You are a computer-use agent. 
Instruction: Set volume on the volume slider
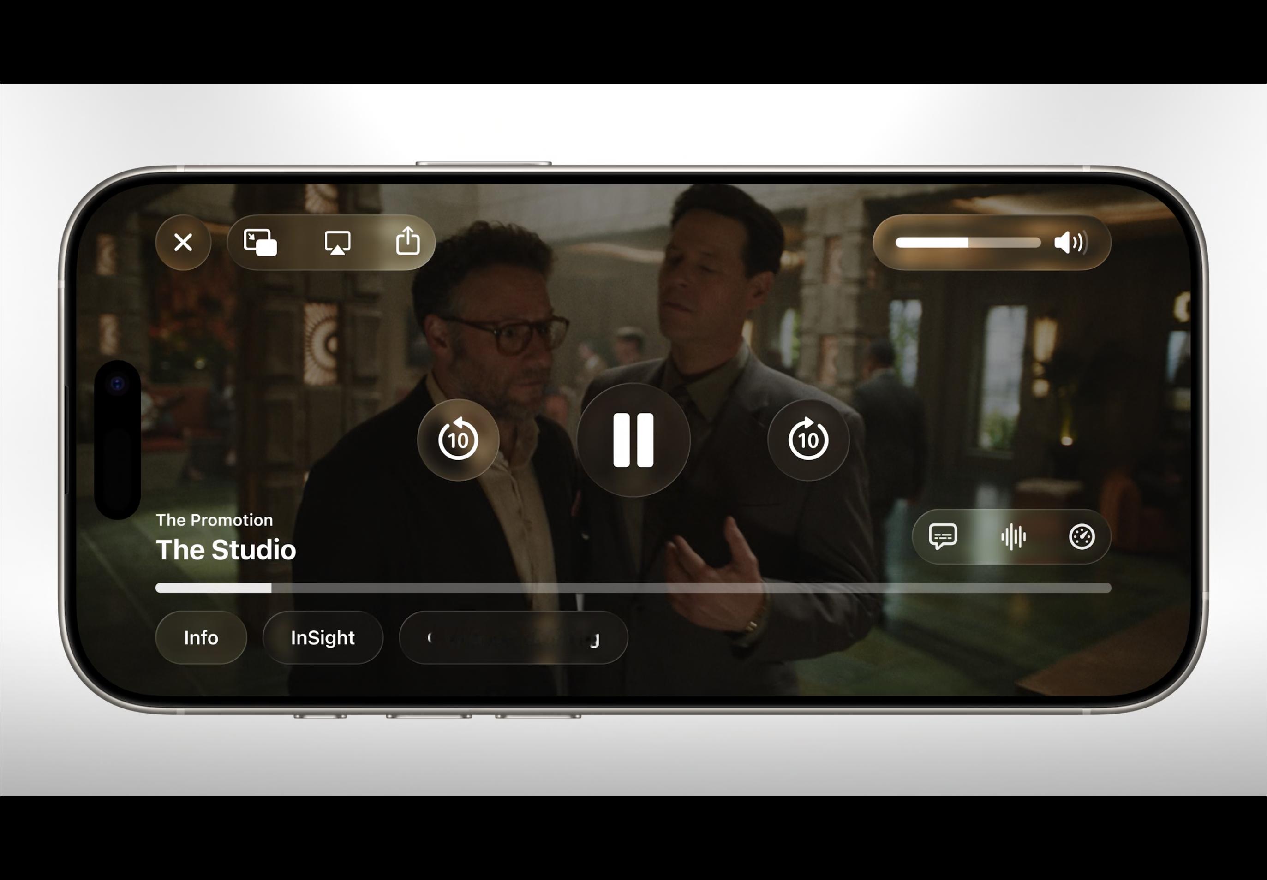[968, 243]
